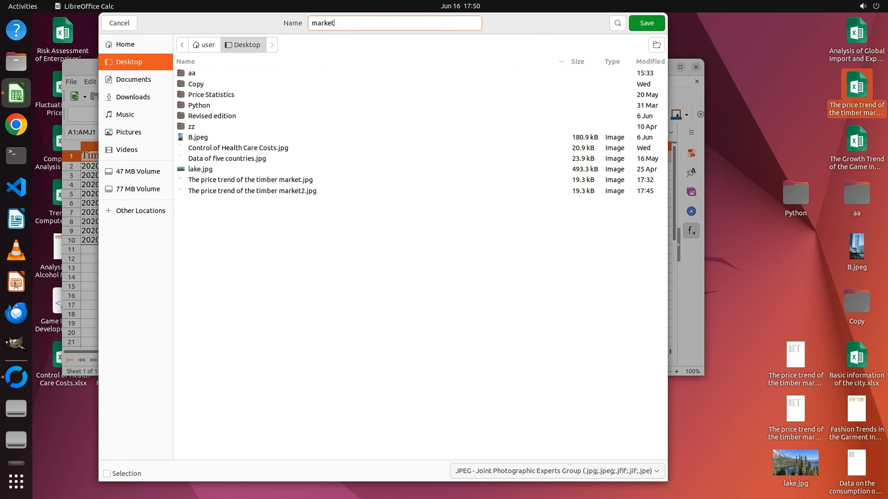
Task: Click the create new folder icon
Action: [x=656, y=45]
